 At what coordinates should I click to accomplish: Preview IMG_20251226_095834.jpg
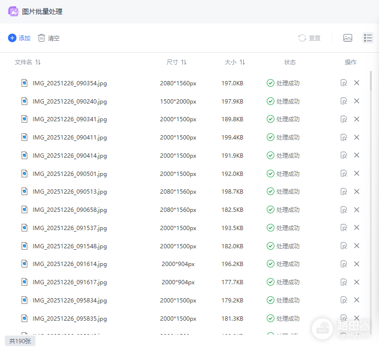[343, 300]
